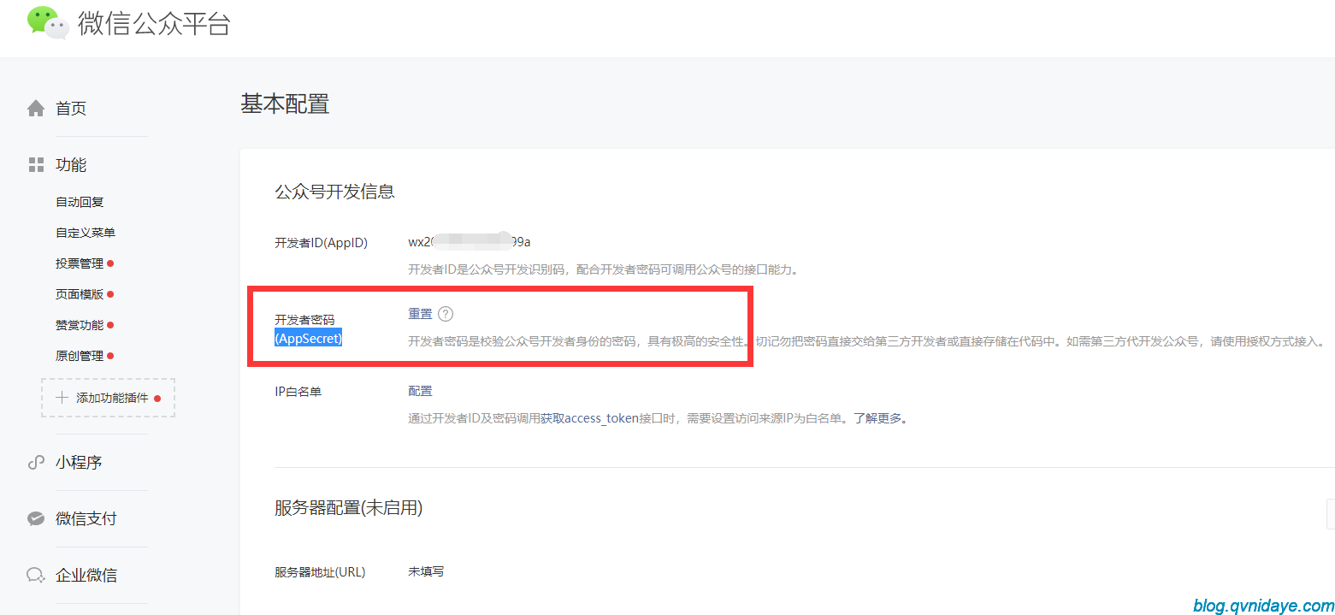
Task: Open 投票管理
Action: (x=80, y=263)
